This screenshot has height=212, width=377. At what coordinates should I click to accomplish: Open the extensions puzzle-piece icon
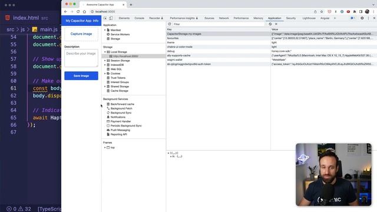coord(355,12)
